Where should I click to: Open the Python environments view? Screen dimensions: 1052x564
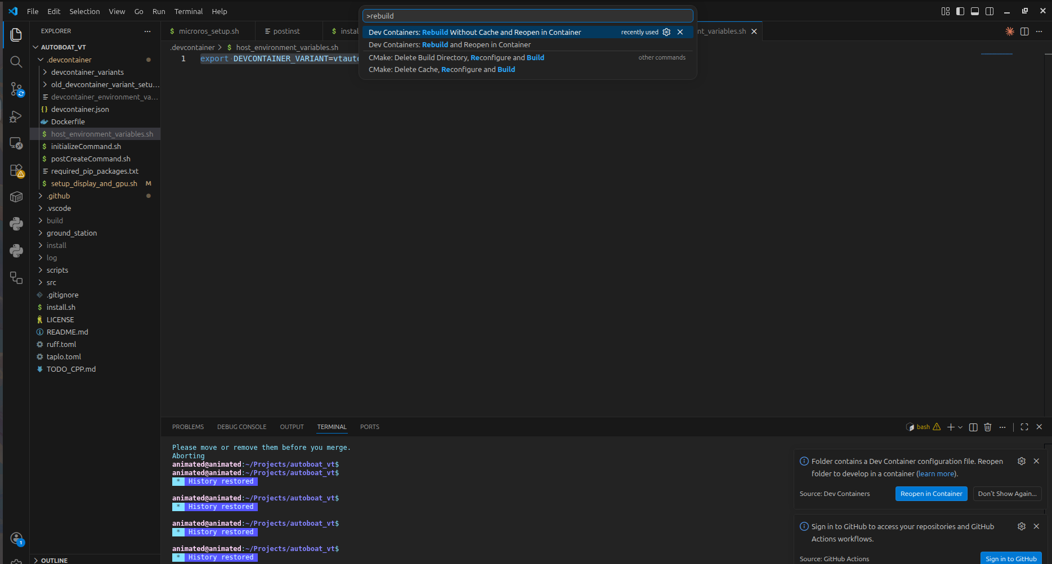coord(16,250)
